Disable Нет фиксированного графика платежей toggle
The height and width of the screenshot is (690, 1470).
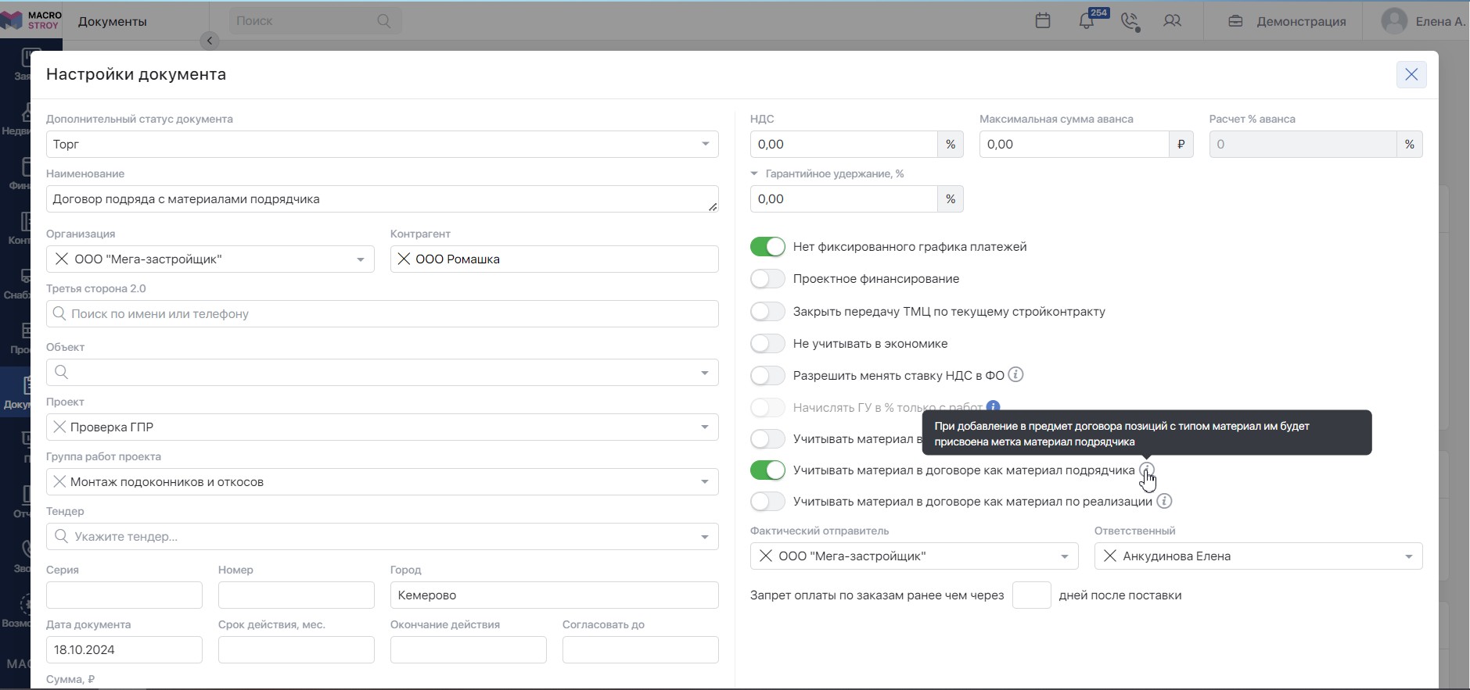[767, 247]
